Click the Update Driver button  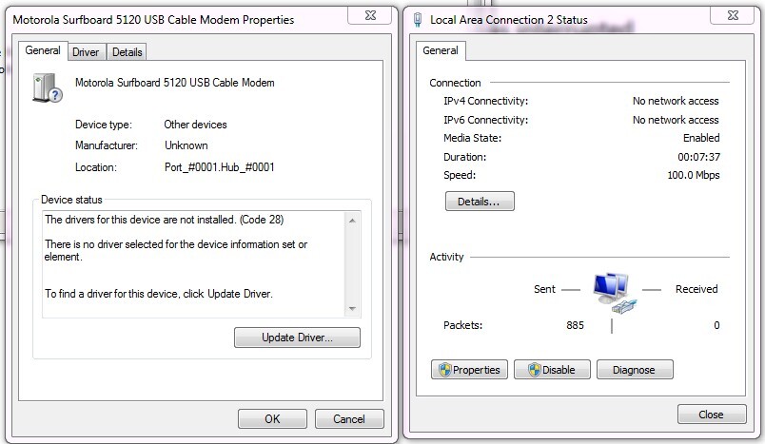(x=297, y=338)
